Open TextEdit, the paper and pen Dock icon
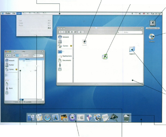Screen dimensions: 166x137 coord(105,118)
